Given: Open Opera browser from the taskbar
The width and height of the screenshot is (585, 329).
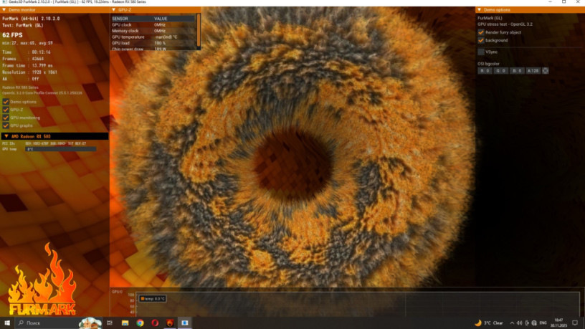Looking at the screenshot, I should tap(155, 323).
